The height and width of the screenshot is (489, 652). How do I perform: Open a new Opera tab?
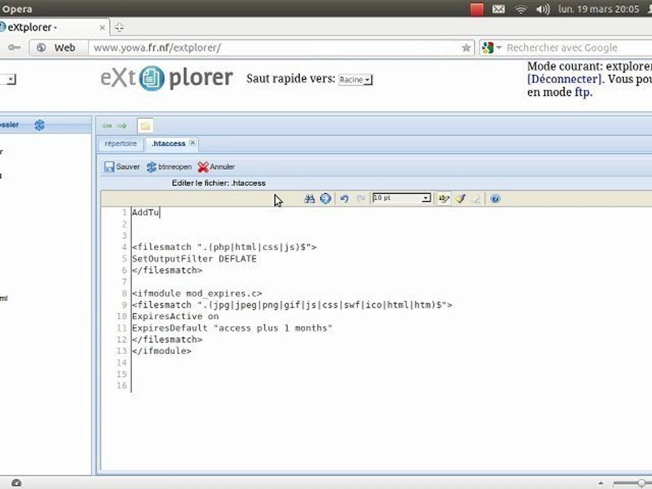click(x=119, y=27)
